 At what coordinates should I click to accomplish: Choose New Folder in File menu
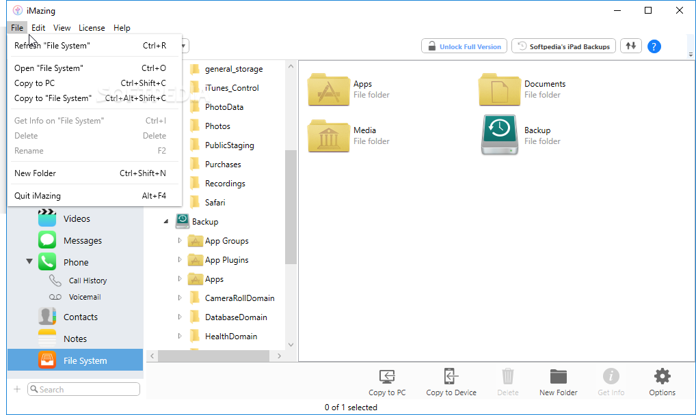click(94, 173)
